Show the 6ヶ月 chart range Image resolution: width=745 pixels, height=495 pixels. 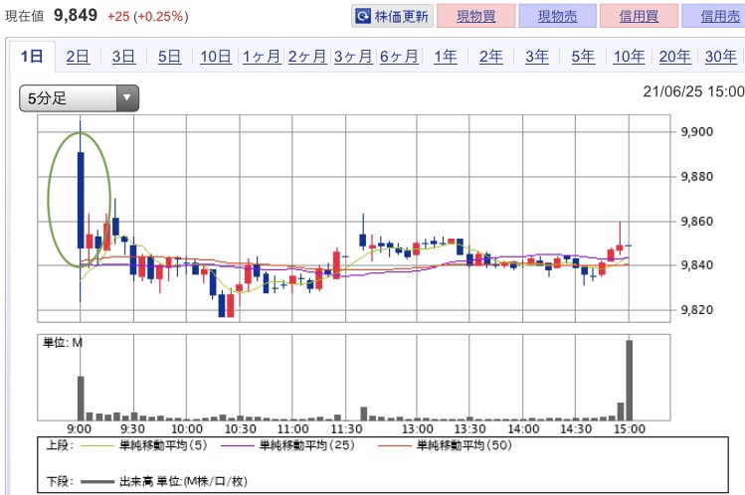(x=399, y=57)
